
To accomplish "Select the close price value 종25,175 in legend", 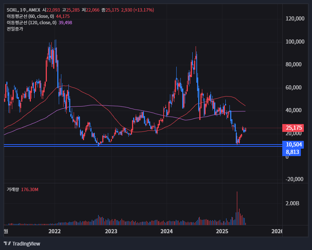I will pos(110,10).
